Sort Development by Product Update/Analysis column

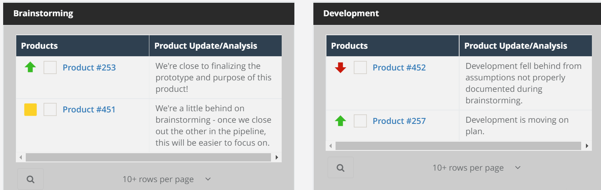tap(515, 46)
